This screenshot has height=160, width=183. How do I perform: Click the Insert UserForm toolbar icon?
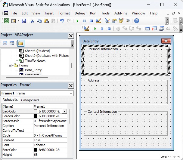click(x=14, y=21)
